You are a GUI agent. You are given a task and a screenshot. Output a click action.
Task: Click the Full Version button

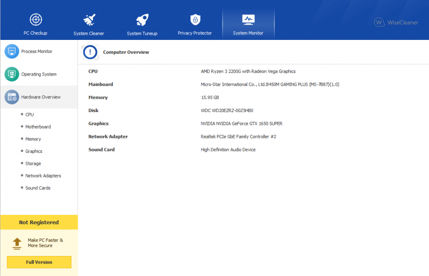click(39, 262)
